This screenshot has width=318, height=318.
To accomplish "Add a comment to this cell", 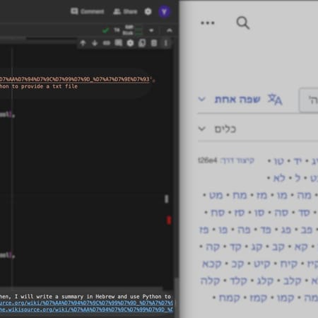I will [119, 43].
